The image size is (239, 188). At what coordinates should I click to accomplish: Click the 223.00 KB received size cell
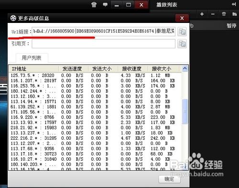pyautogui.click(x=163, y=117)
